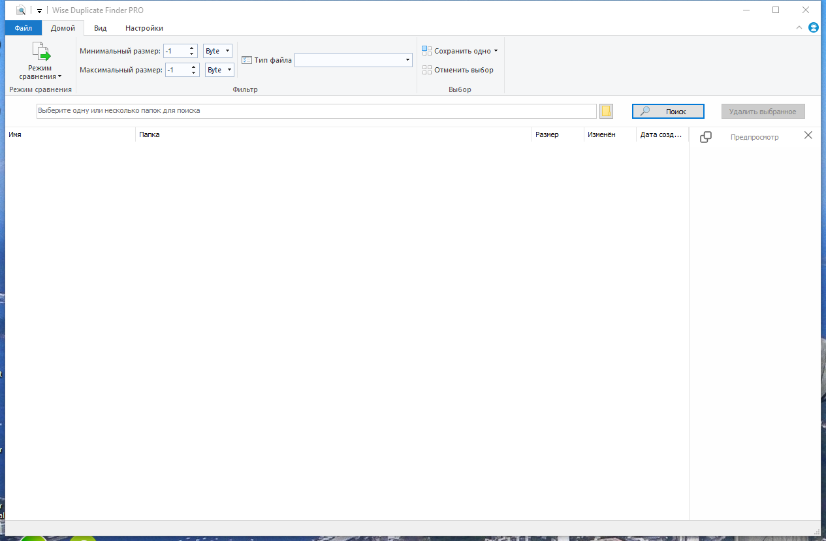Decrease Минимальный размер with down arrow
826x541 pixels.
(192, 54)
